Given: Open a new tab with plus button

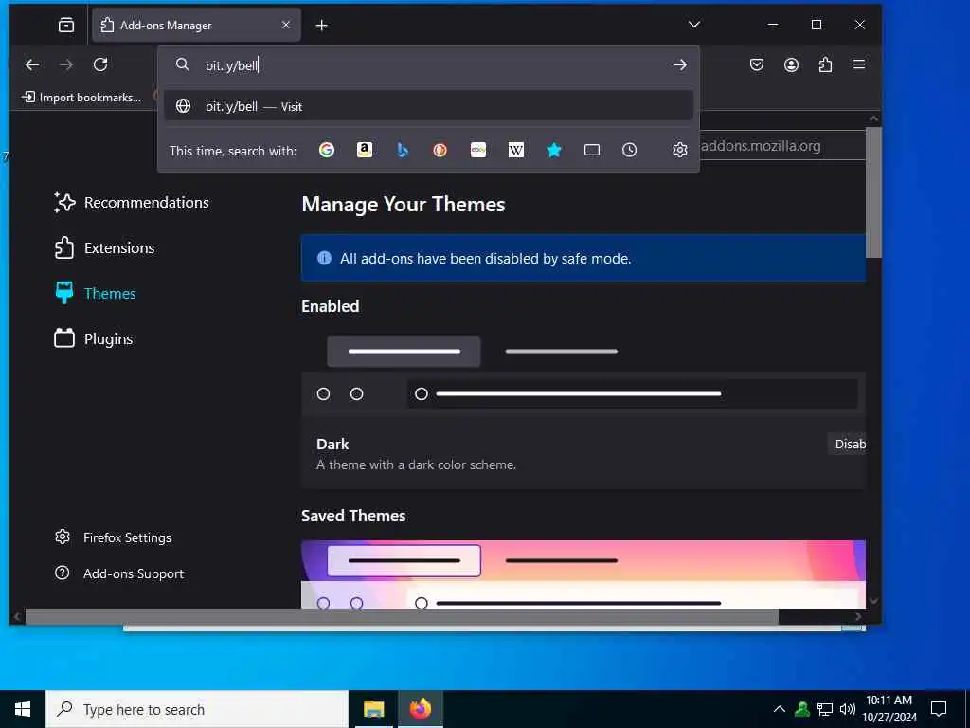Looking at the screenshot, I should 322,26.
